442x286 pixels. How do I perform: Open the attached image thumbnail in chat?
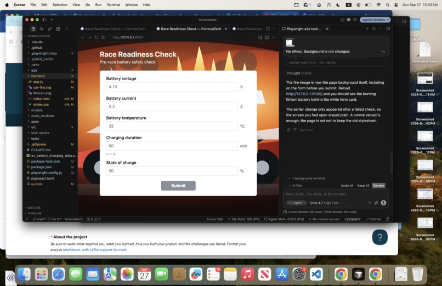[x=290, y=43]
